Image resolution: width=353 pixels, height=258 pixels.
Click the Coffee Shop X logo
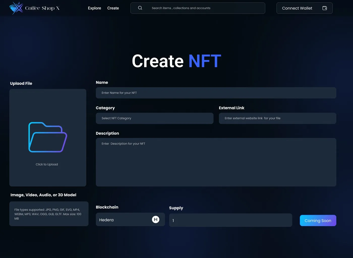pyautogui.click(x=34, y=8)
